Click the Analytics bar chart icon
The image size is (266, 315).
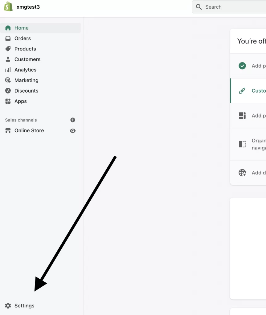click(8, 70)
